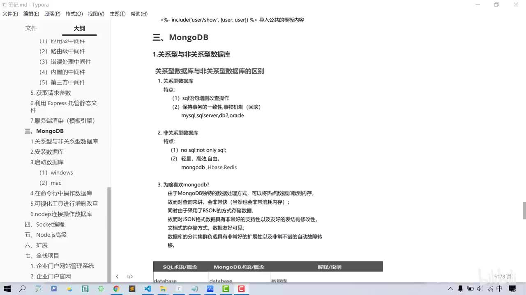This screenshot has height=295, width=526.
Task: Open the 格式(O) menu
Action: tap(74, 14)
